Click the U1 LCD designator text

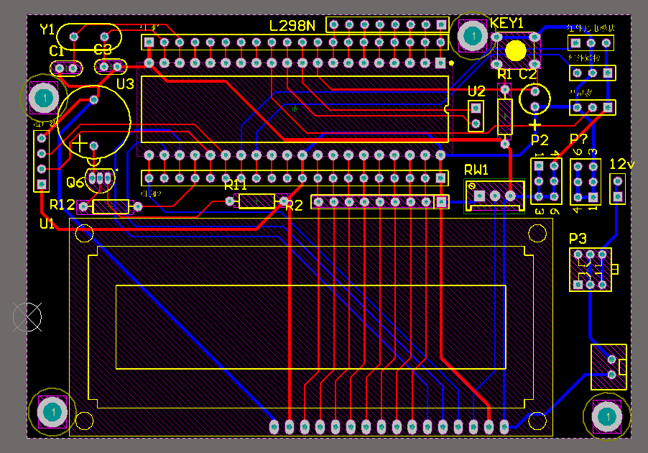[x=47, y=224]
